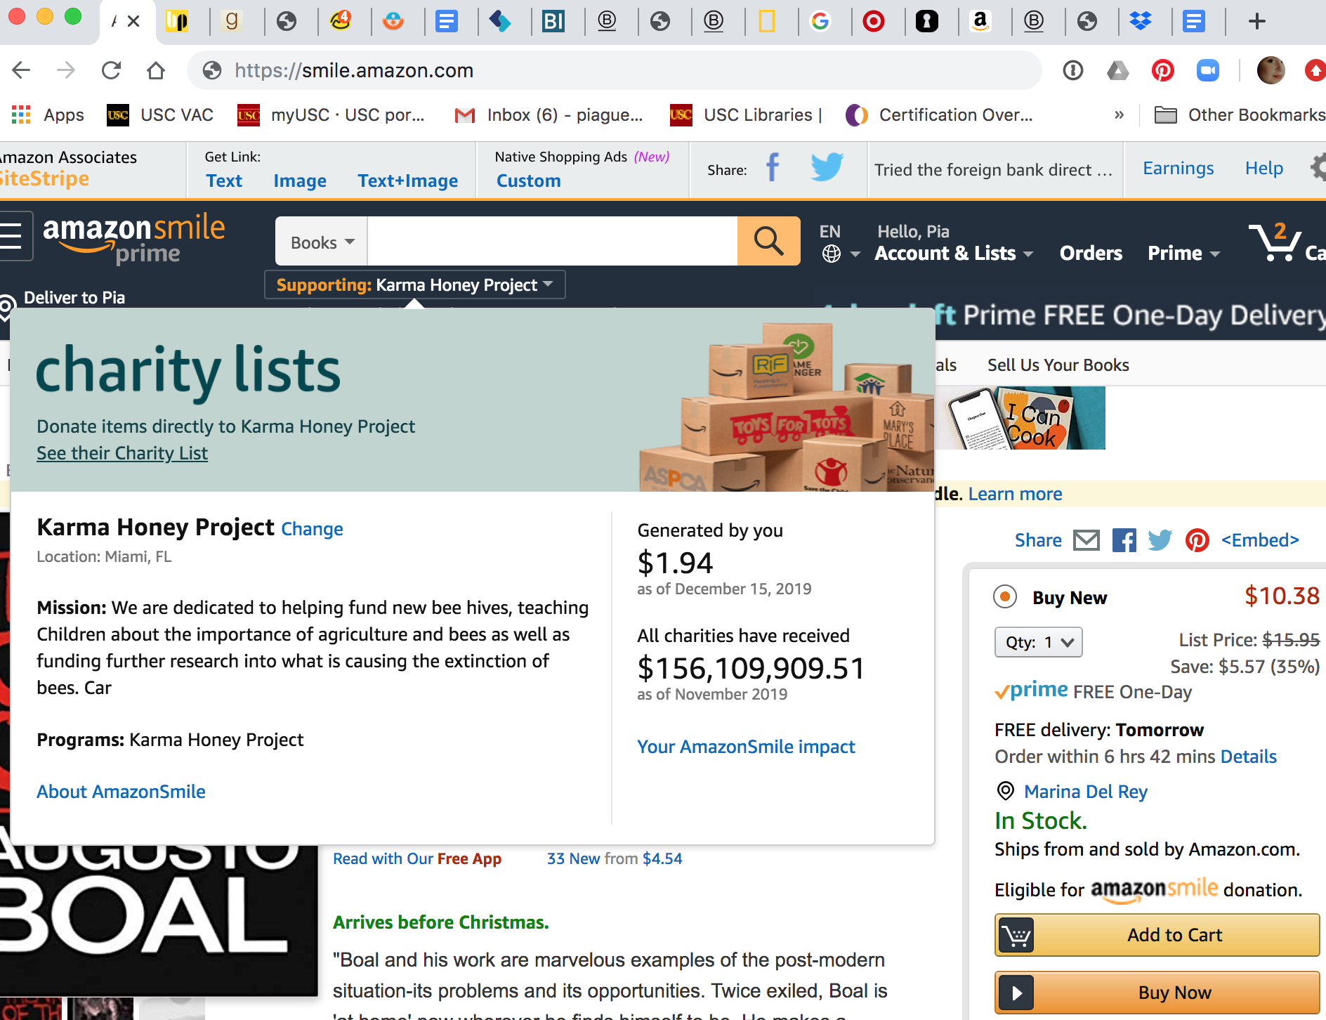The height and width of the screenshot is (1020, 1326).
Task: Select the Buy New radio button
Action: (x=1005, y=597)
